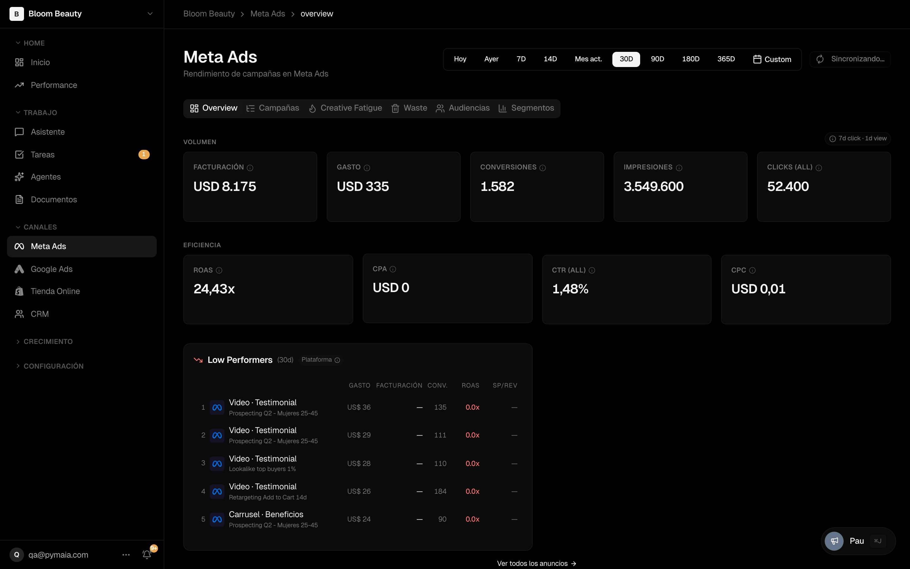This screenshot has height=569, width=910.
Task: Click the CPA info icon
Action: click(393, 269)
